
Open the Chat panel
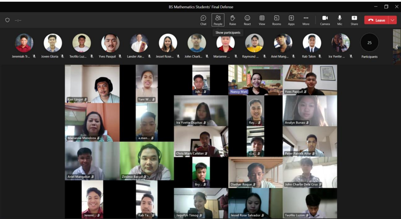click(x=203, y=20)
